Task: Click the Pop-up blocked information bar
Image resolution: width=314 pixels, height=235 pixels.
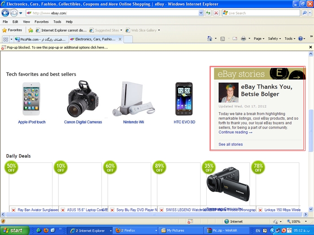Action: [x=154, y=47]
